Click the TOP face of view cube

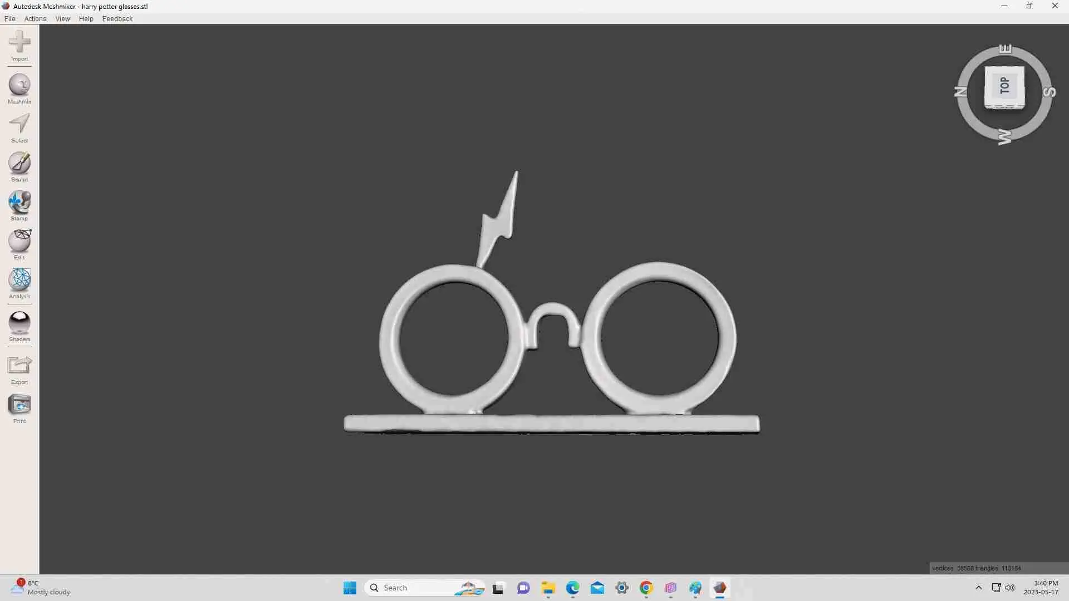coord(1004,86)
